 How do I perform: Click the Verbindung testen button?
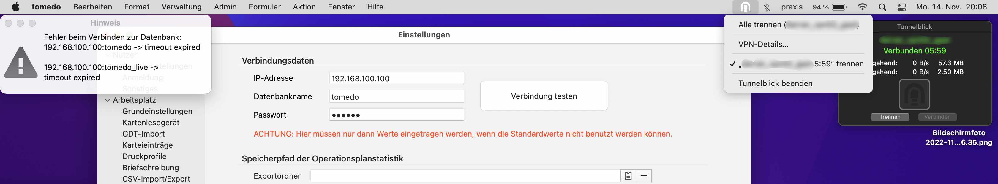tap(544, 96)
